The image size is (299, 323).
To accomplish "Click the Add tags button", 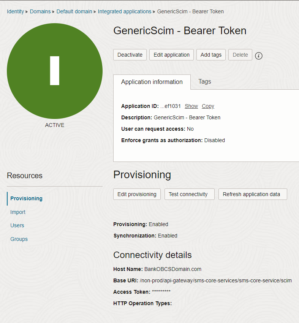I will 211,55.
